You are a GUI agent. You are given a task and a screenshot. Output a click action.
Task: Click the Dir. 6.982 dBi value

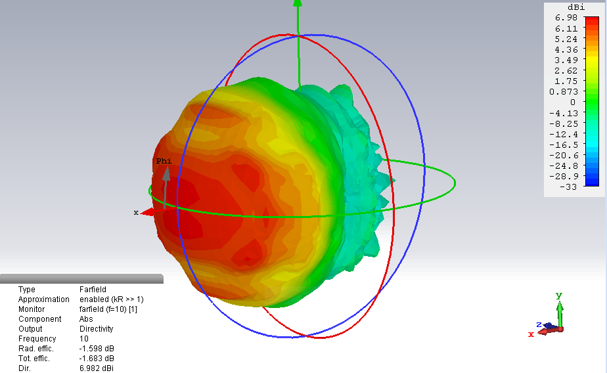click(97, 368)
